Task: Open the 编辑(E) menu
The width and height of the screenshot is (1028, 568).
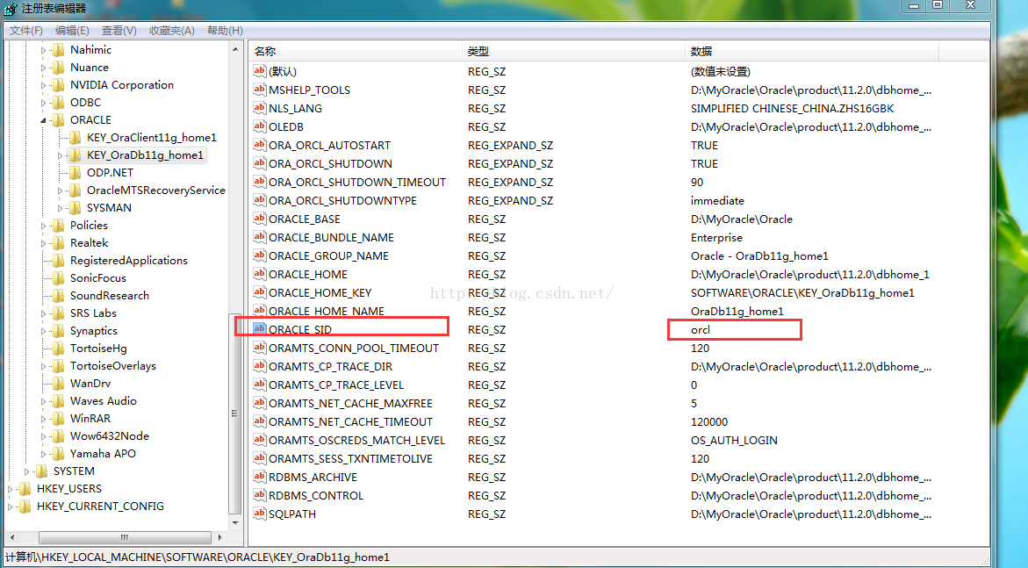Action: click(71, 30)
